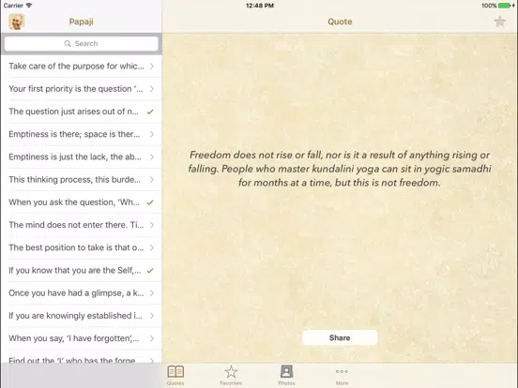
Task: Open the Favorites tab
Action: 231,375
